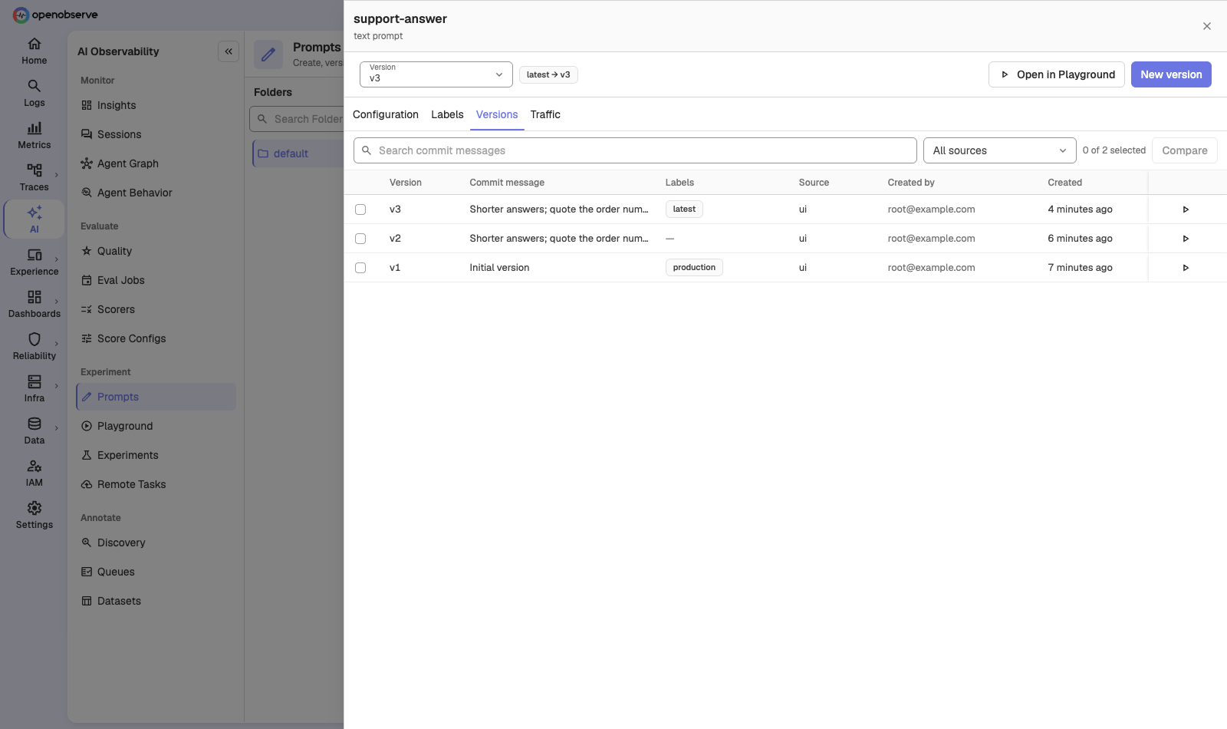The width and height of the screenshot is (1227, 729).
Task: Click Open in Playground button
Action: (x=1057, y=74)
